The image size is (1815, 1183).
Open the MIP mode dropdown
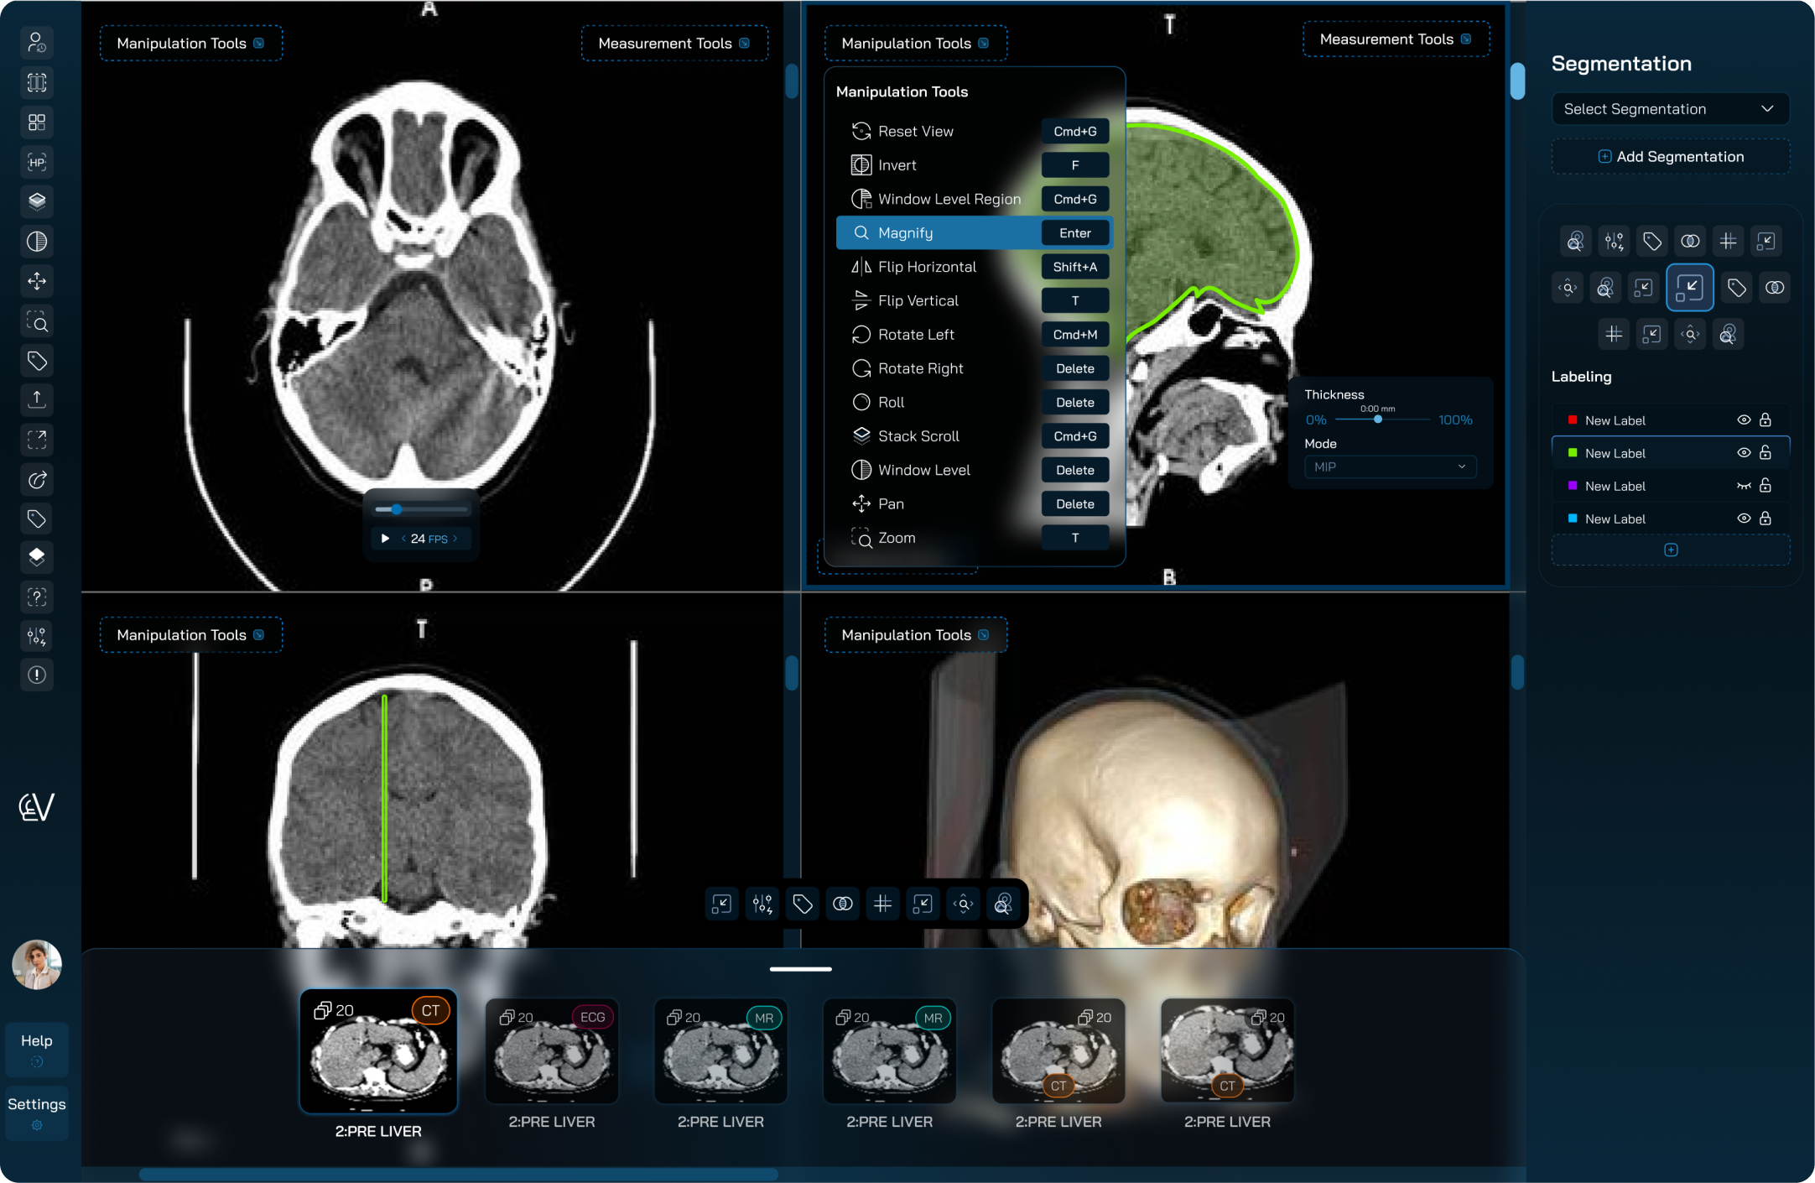coord(1390,467)
